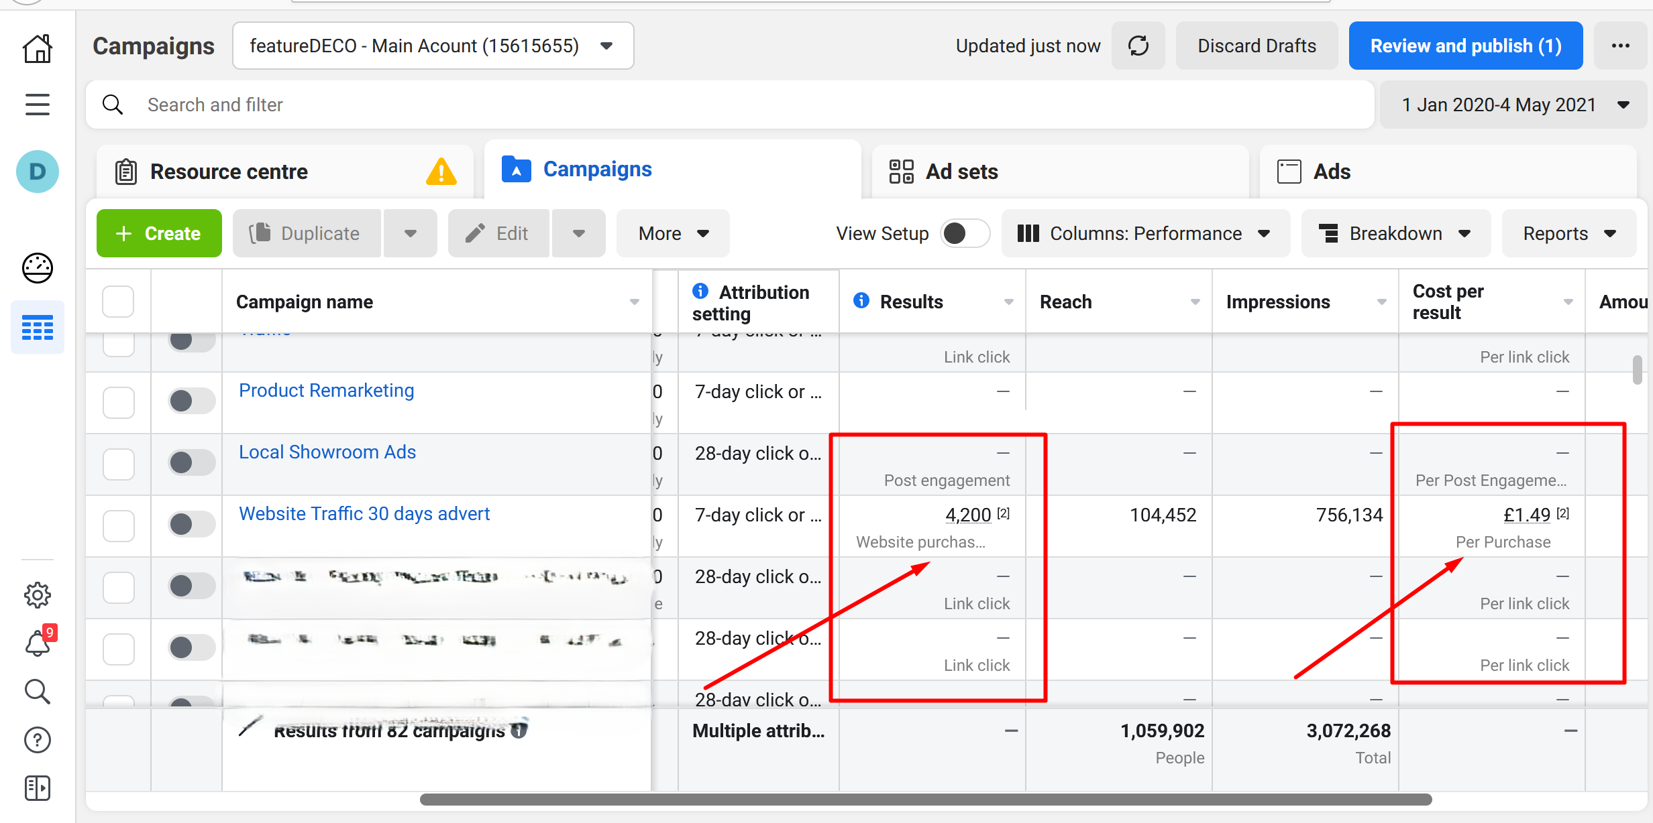Toggle the View Setup switch
The height and width of the screenshot is (823, 1653).
(964, 233)
